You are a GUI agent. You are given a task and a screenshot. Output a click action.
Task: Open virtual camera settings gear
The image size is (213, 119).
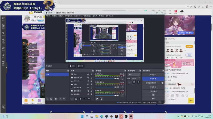click(x=162, y=83)
